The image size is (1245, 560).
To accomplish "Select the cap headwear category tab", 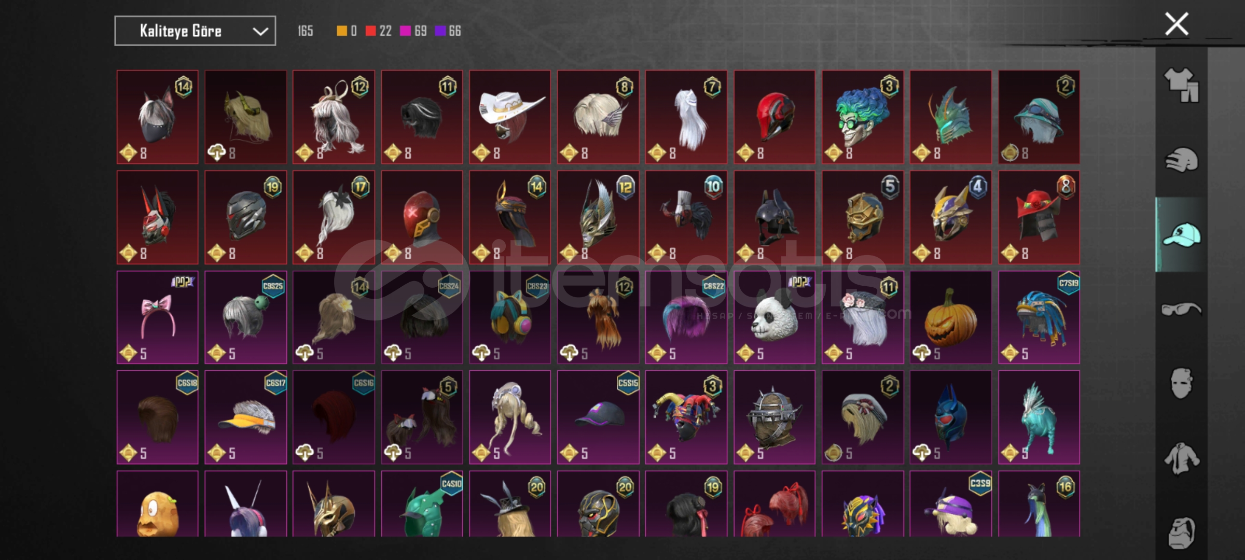I will tap(1181, 234).
